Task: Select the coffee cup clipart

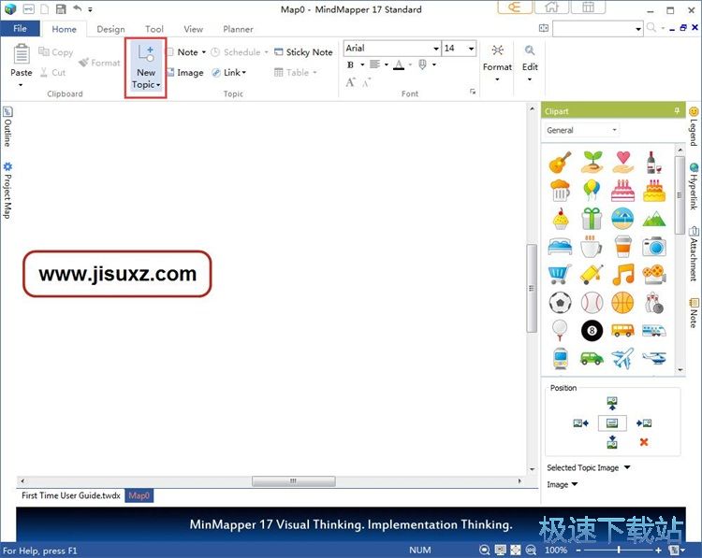Action: pos(591,247)
